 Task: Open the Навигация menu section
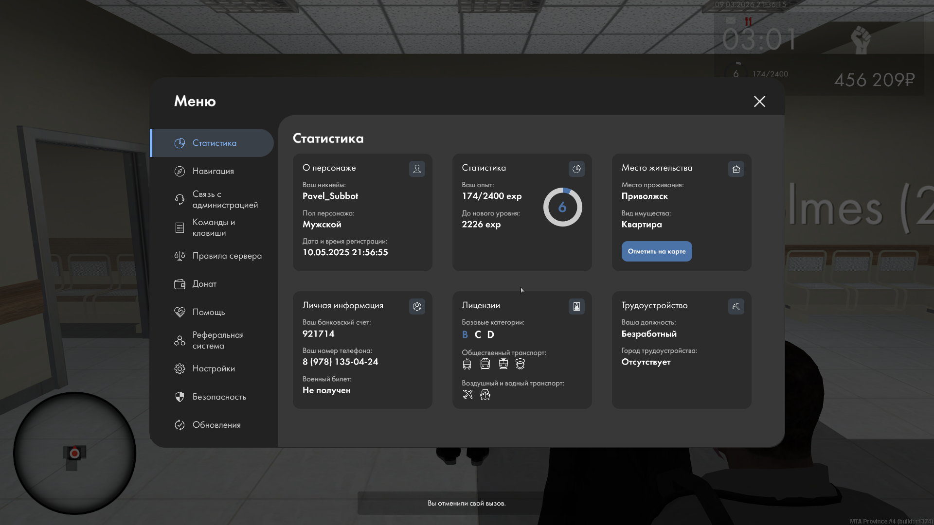click(213, 171)
